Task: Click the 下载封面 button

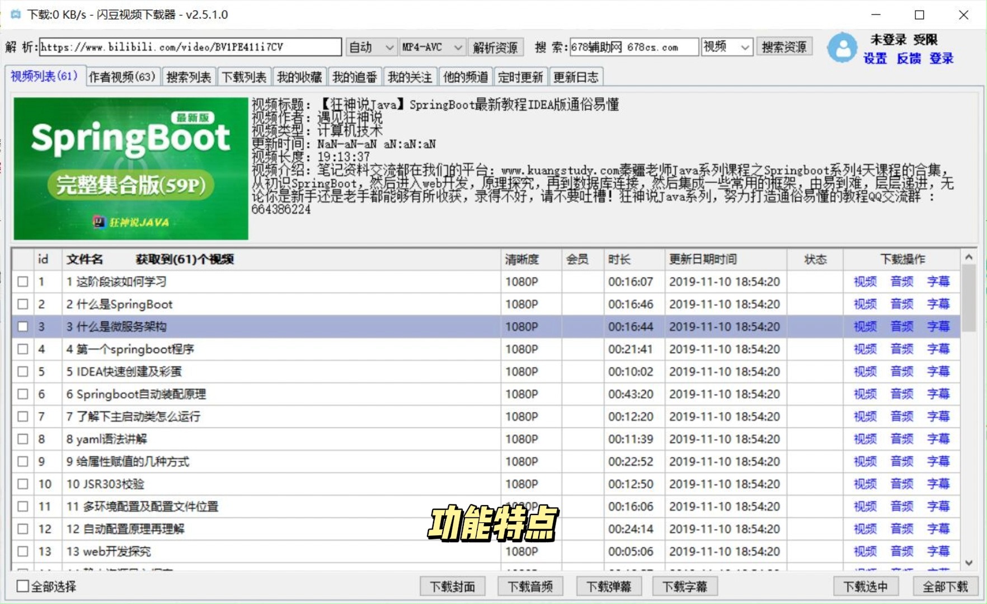Action: [x=452, y=586]
